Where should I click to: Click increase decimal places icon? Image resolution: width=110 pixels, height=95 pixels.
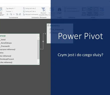(17, 14)
